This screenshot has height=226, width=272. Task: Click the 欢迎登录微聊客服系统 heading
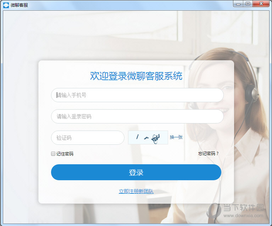click(136, 76)
